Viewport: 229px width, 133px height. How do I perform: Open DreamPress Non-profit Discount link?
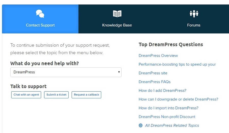167,117
